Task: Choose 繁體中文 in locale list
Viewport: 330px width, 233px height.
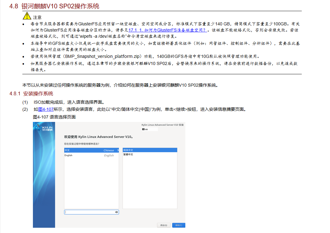Action: 150,154
